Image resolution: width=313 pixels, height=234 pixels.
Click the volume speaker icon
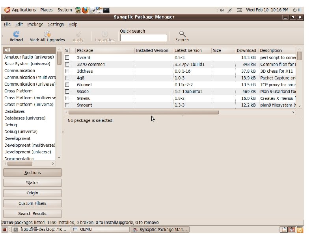[x=222, y=10]
